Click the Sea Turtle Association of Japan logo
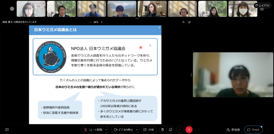274x134 pixels. point(51,57)
